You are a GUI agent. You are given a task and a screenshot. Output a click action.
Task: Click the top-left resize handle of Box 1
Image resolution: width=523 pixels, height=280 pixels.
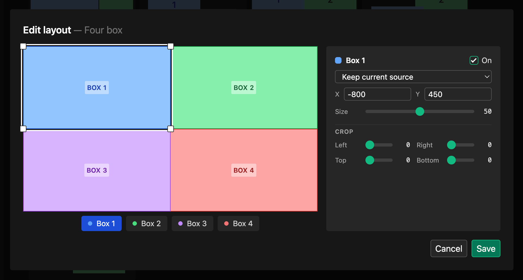coord(23,46)
